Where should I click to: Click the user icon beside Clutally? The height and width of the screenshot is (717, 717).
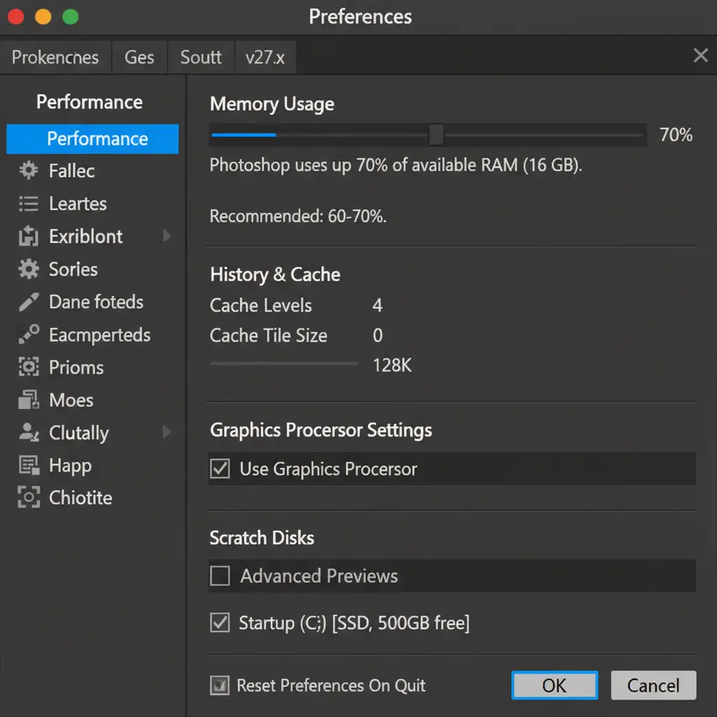28,432
